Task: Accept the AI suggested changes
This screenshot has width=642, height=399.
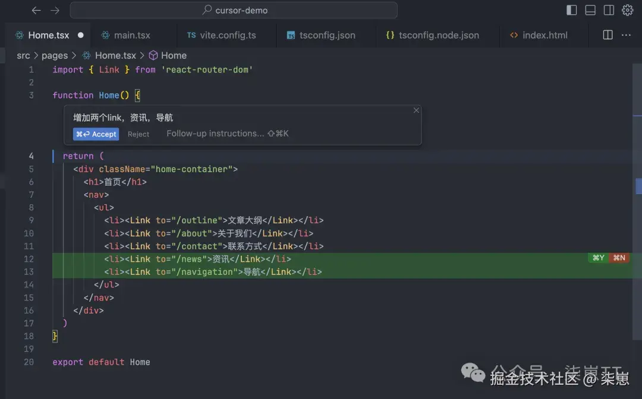Action: click(x=96, y=134)
